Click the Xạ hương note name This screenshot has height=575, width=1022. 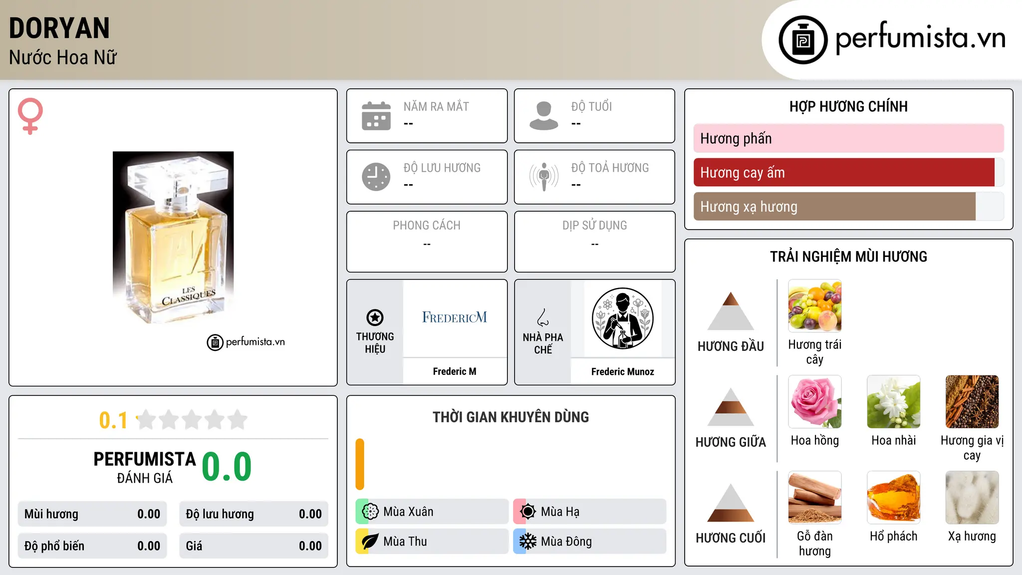tap(972, 536)
